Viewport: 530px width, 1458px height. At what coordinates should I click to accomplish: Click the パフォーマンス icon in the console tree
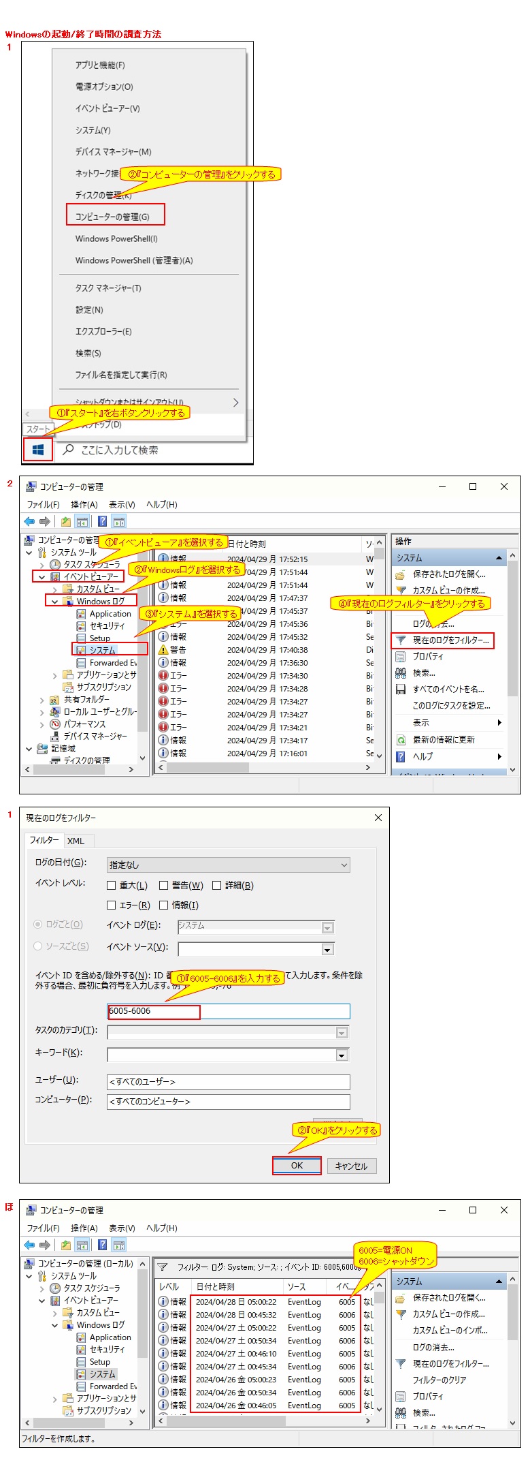click(55, 724)
